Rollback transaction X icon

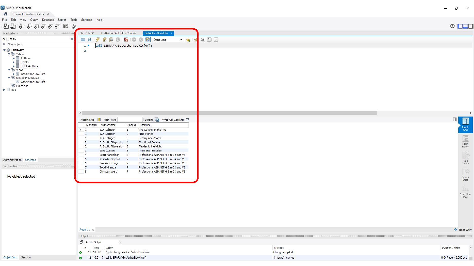click(141, 40)
